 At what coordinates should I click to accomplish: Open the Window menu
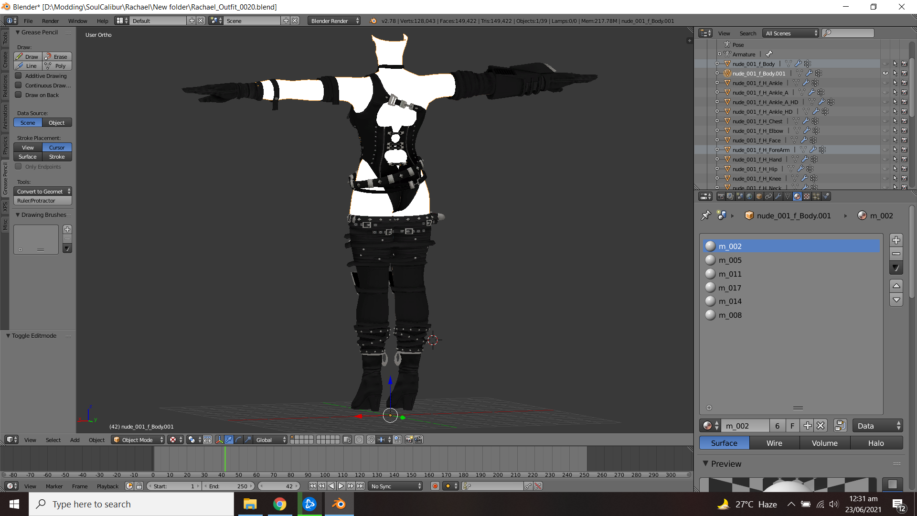point(77,21)
